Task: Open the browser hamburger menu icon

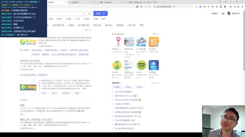Action: tap(242, 7)
